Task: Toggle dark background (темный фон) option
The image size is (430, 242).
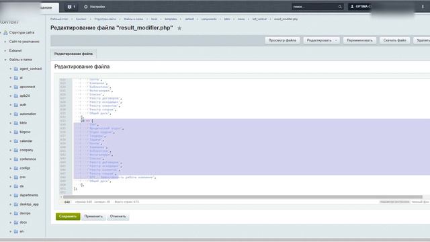Action: pyautogui.click(x=421, y=202)
